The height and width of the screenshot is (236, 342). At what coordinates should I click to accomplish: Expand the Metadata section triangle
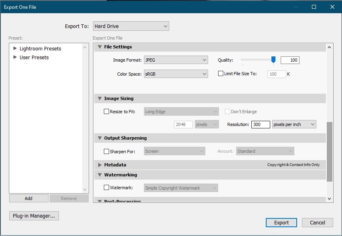[x=99, y=165]
